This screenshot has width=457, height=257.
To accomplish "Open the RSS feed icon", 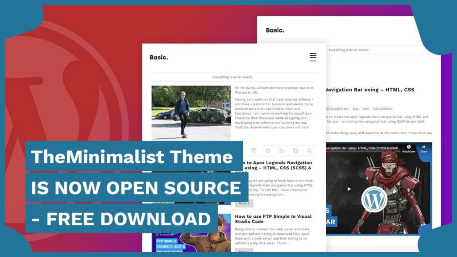I will [282, 151].
